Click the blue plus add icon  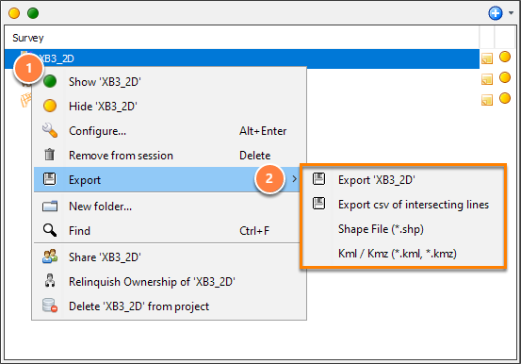[x=495, y=13]
